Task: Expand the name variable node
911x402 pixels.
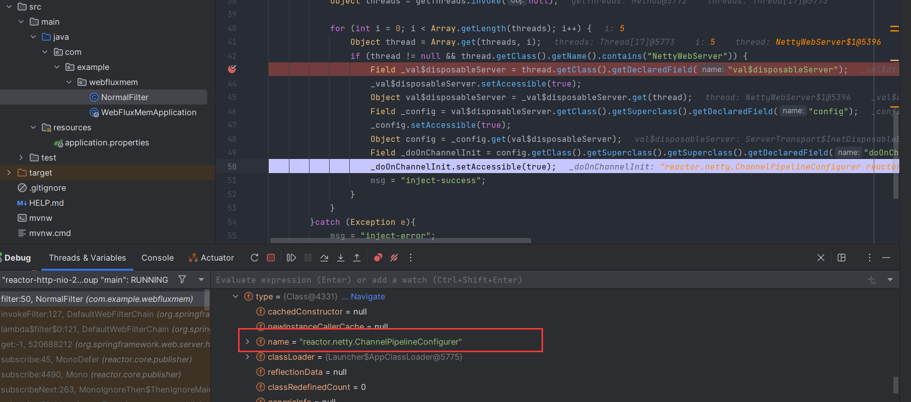Action: coord(247,342)
